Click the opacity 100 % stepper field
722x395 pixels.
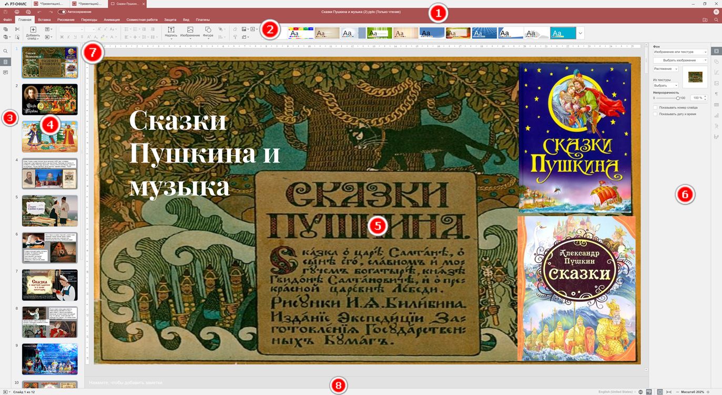pyautogui.click(x=699, y=98)
